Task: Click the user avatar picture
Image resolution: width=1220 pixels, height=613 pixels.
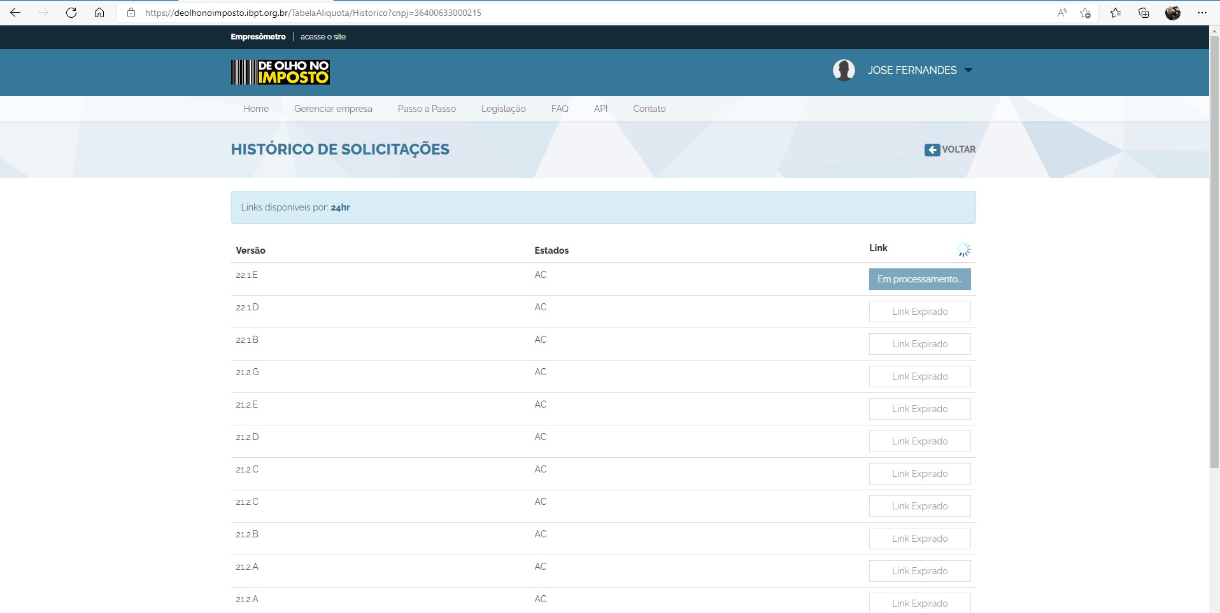Action: click(x=844, y=70)
